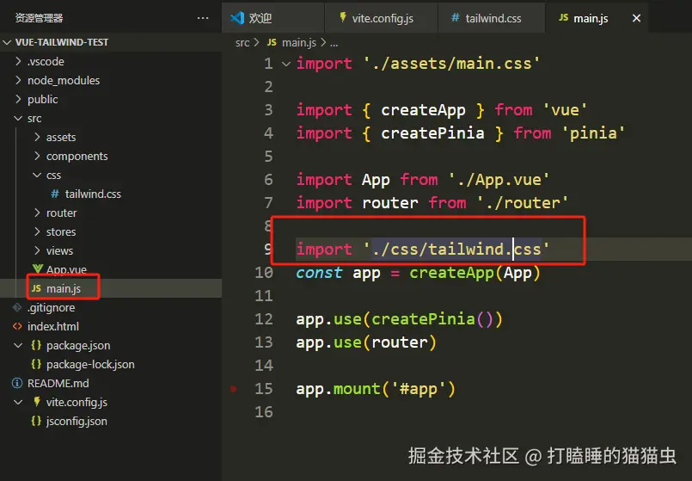Switch to the tailwind.css tab
Image resolution: width=692 pixels, height=481 pixels.
492,18
